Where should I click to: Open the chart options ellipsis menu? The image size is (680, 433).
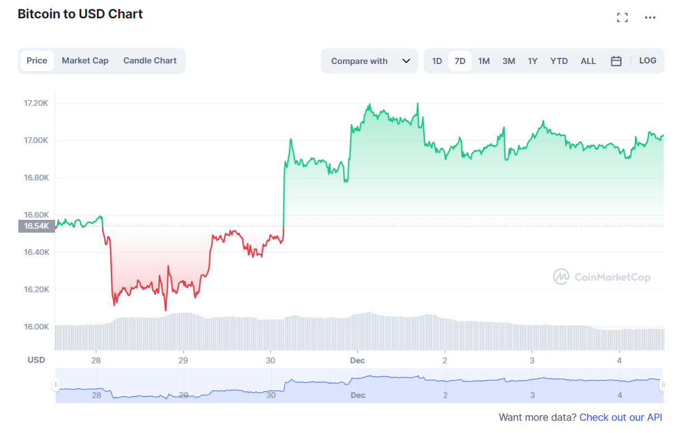(x=650, y=17)
